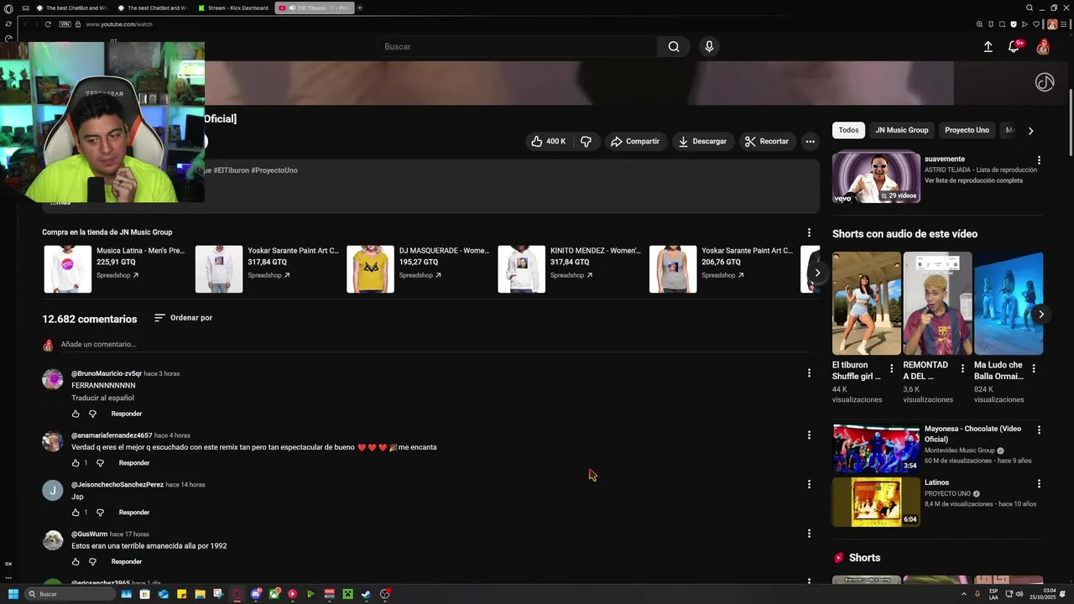Advance merch shelf with right chevron
Screen dimensions: 1074x604
[817, 273]
